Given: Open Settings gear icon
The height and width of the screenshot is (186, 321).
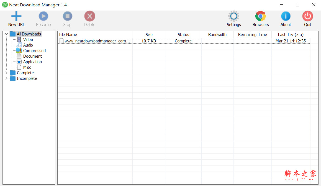Looking at the screenshot, I should [233, 16].
